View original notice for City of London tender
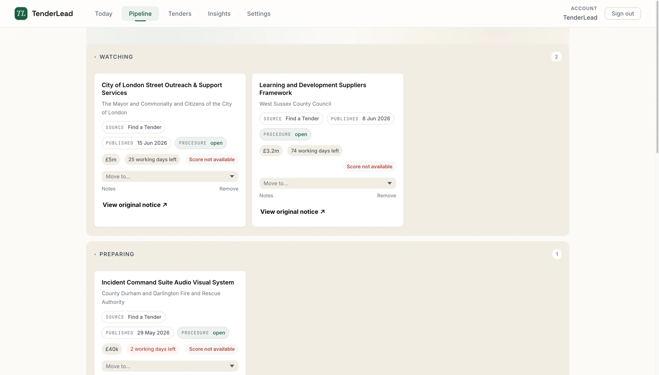659x375 pixels. (x=135, y=205)
